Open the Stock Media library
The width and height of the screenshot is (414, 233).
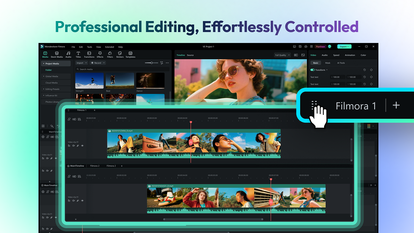tap(57, 54)
